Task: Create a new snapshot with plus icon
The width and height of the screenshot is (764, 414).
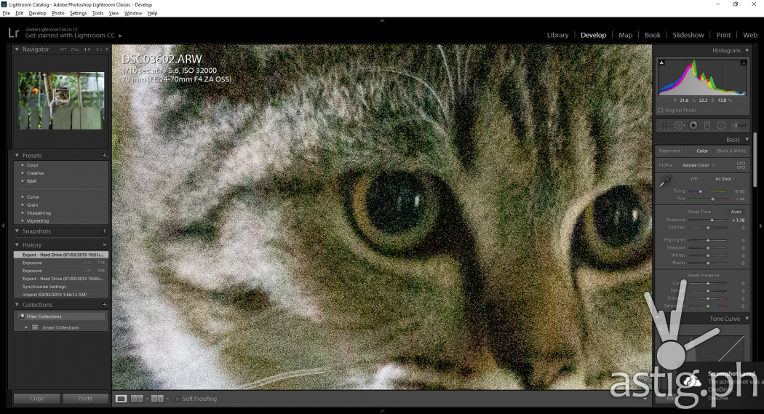Action: click(104, 231)
